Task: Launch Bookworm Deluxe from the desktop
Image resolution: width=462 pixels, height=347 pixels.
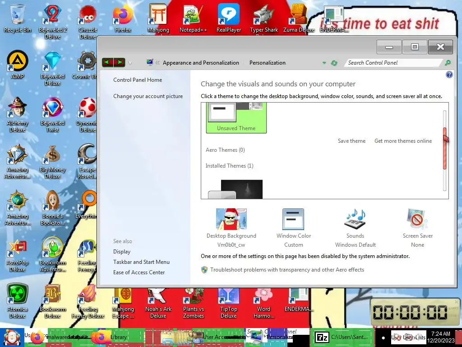Action: (x=52, y=301)
